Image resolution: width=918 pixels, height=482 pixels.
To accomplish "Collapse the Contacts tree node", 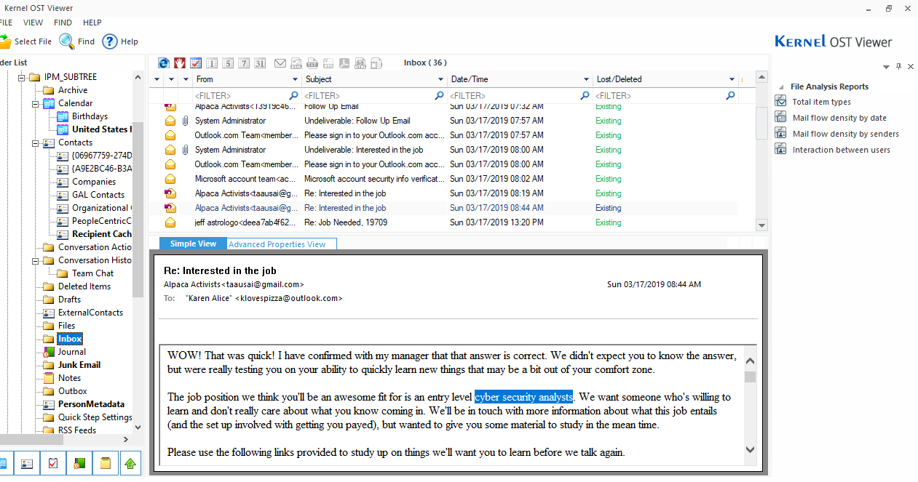I will 34,143.
